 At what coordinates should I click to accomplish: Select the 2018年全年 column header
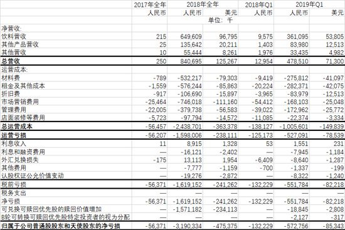[203, 4]
